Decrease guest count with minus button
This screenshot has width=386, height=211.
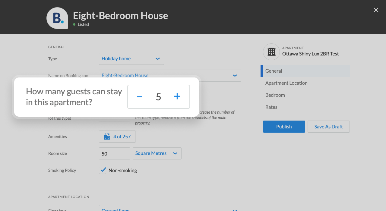(x=140, y=97)
